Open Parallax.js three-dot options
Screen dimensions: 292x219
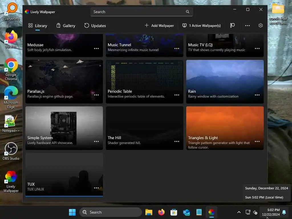click(96, 95)
